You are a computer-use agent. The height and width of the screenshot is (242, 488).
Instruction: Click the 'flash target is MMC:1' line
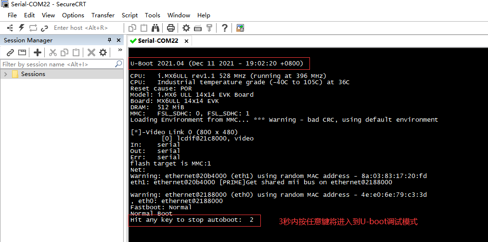point(170,163)
